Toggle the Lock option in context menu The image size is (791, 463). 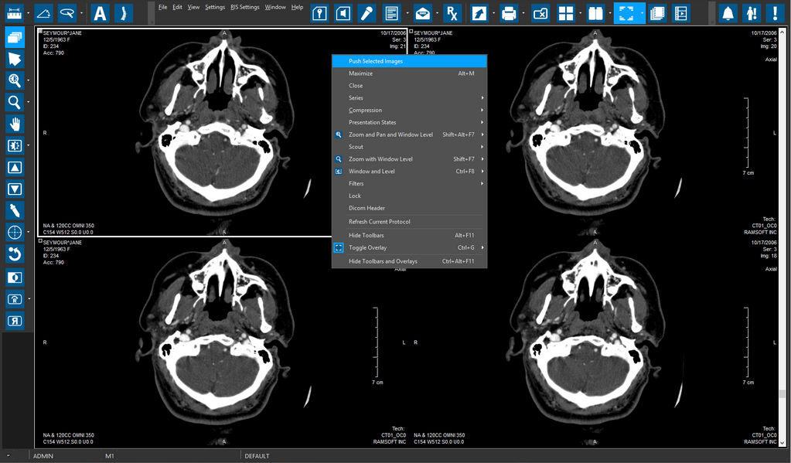coord(355,196)
